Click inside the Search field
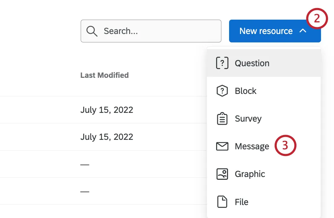This screenshot has height=218, width=334. coord(151,31)
